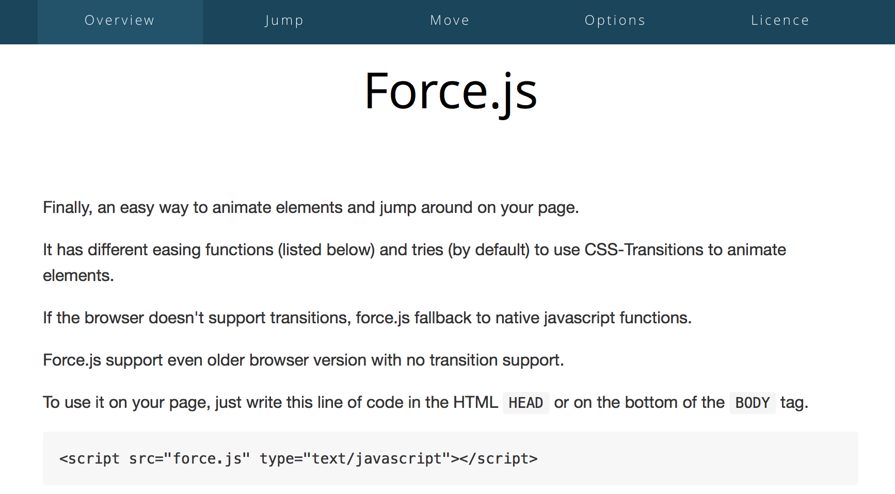View the Licence tab
Screen dimensions: 895x494
780,21
